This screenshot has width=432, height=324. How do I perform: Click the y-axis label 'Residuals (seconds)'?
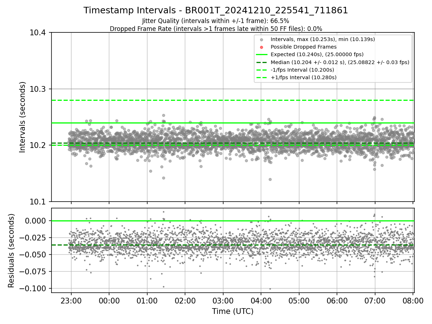click(12, 251)
